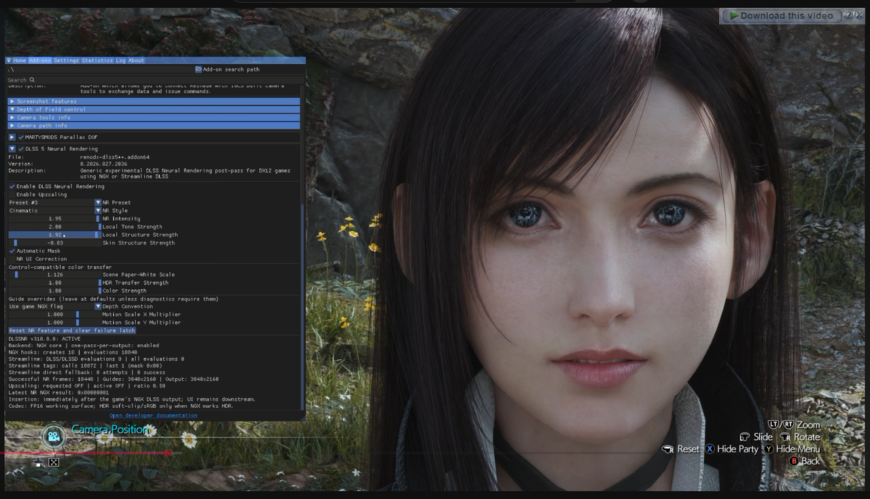Uncheck the DLSS 5 Neural Rendering add-on checkbox
870x499 pixels.
(21, 149)
